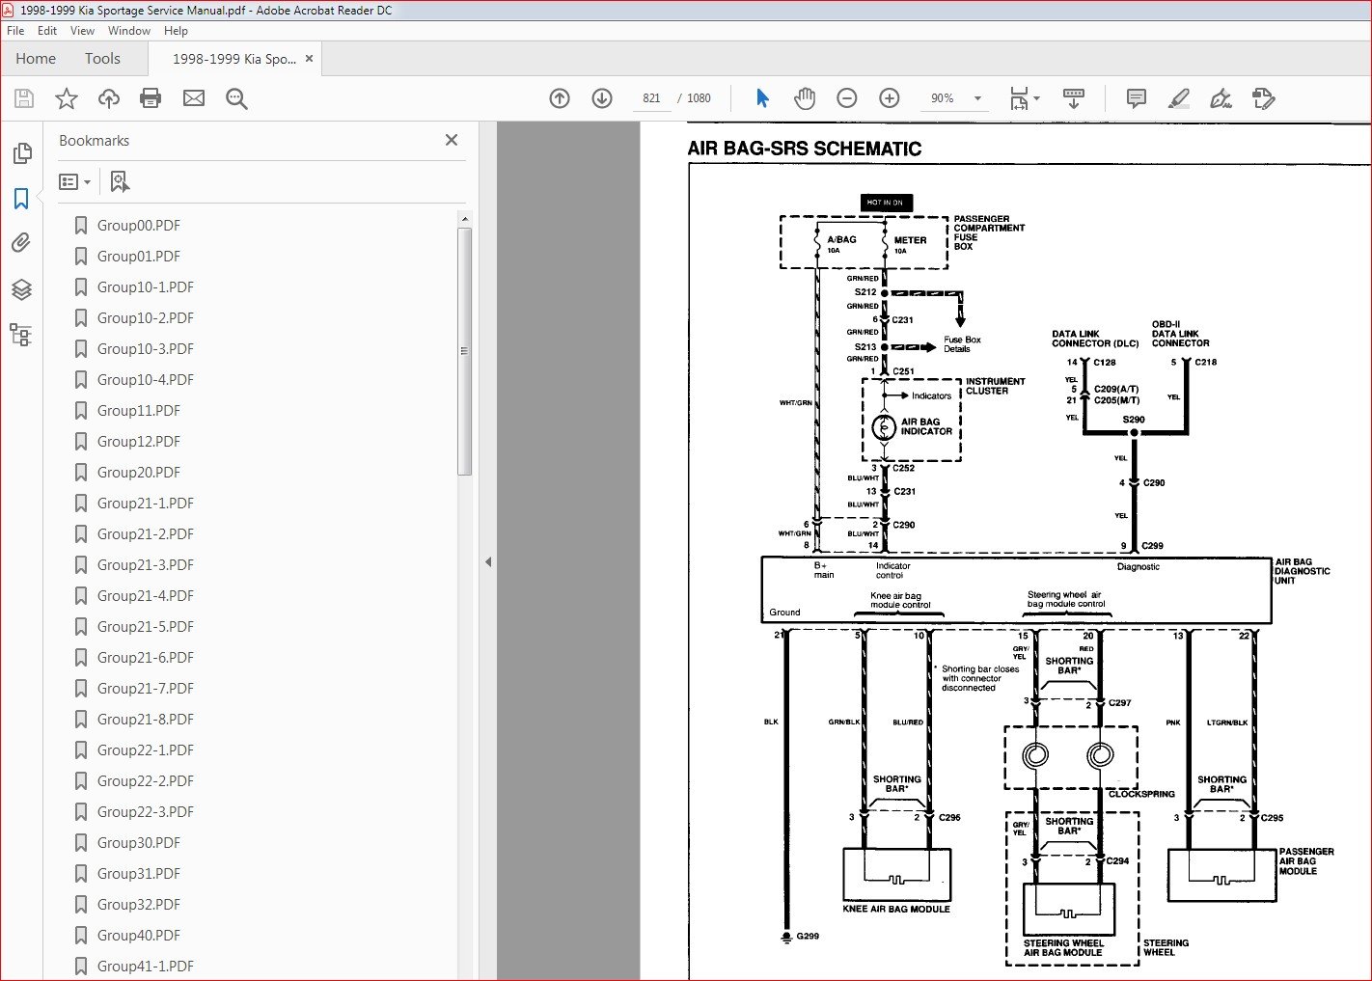Open bookmark Group22-3.PDF

(146, 812)
